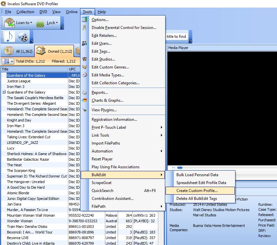
Task: Open the DVD menu
Action: click(x=43, y=12)
